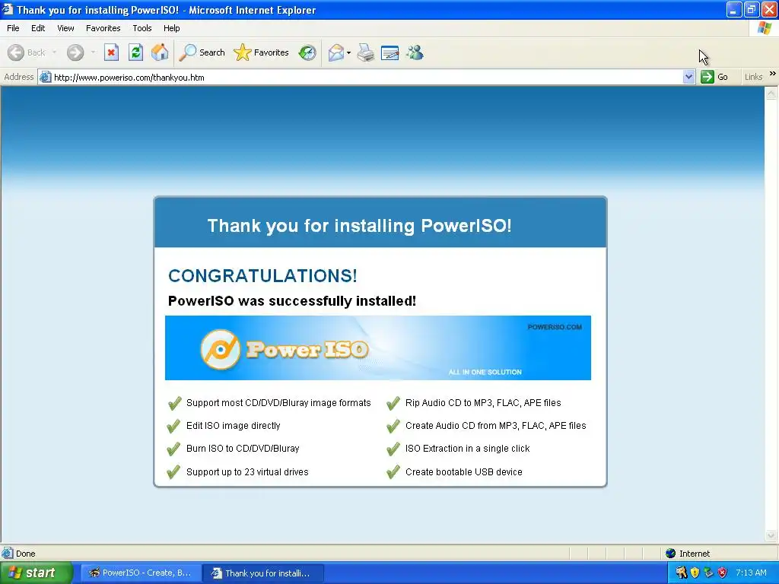Click the Internet zone status indicator

click(x=688, y=554)
